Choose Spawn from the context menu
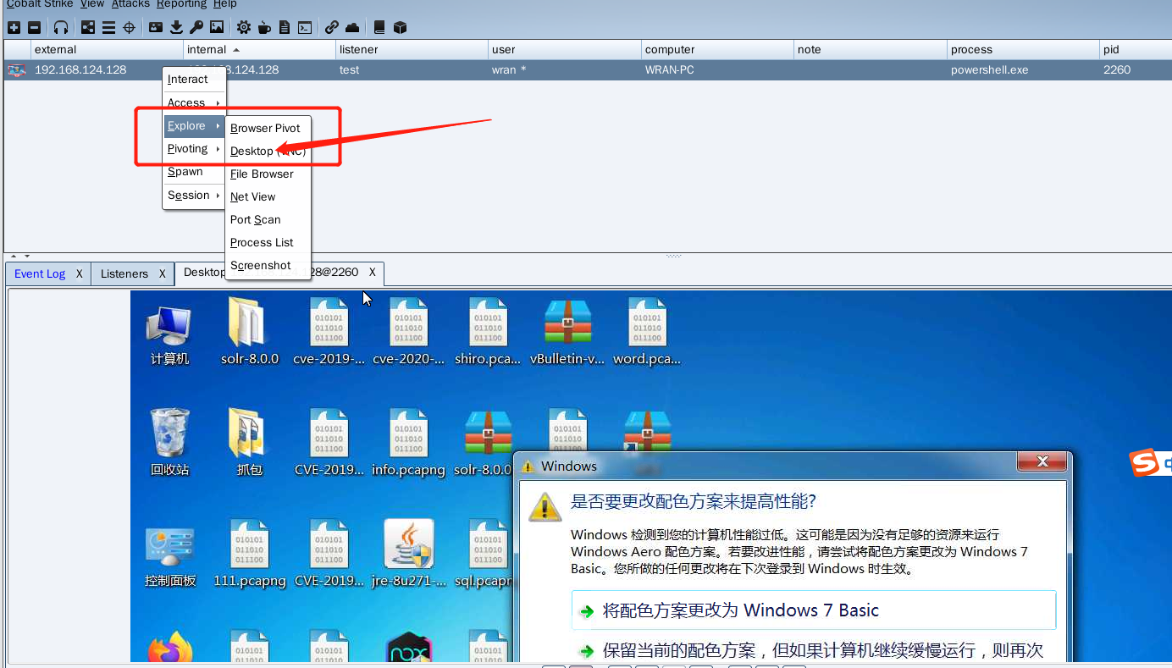Image resolution: width=1172 pixels, height=668 pixels. (194, 172)
